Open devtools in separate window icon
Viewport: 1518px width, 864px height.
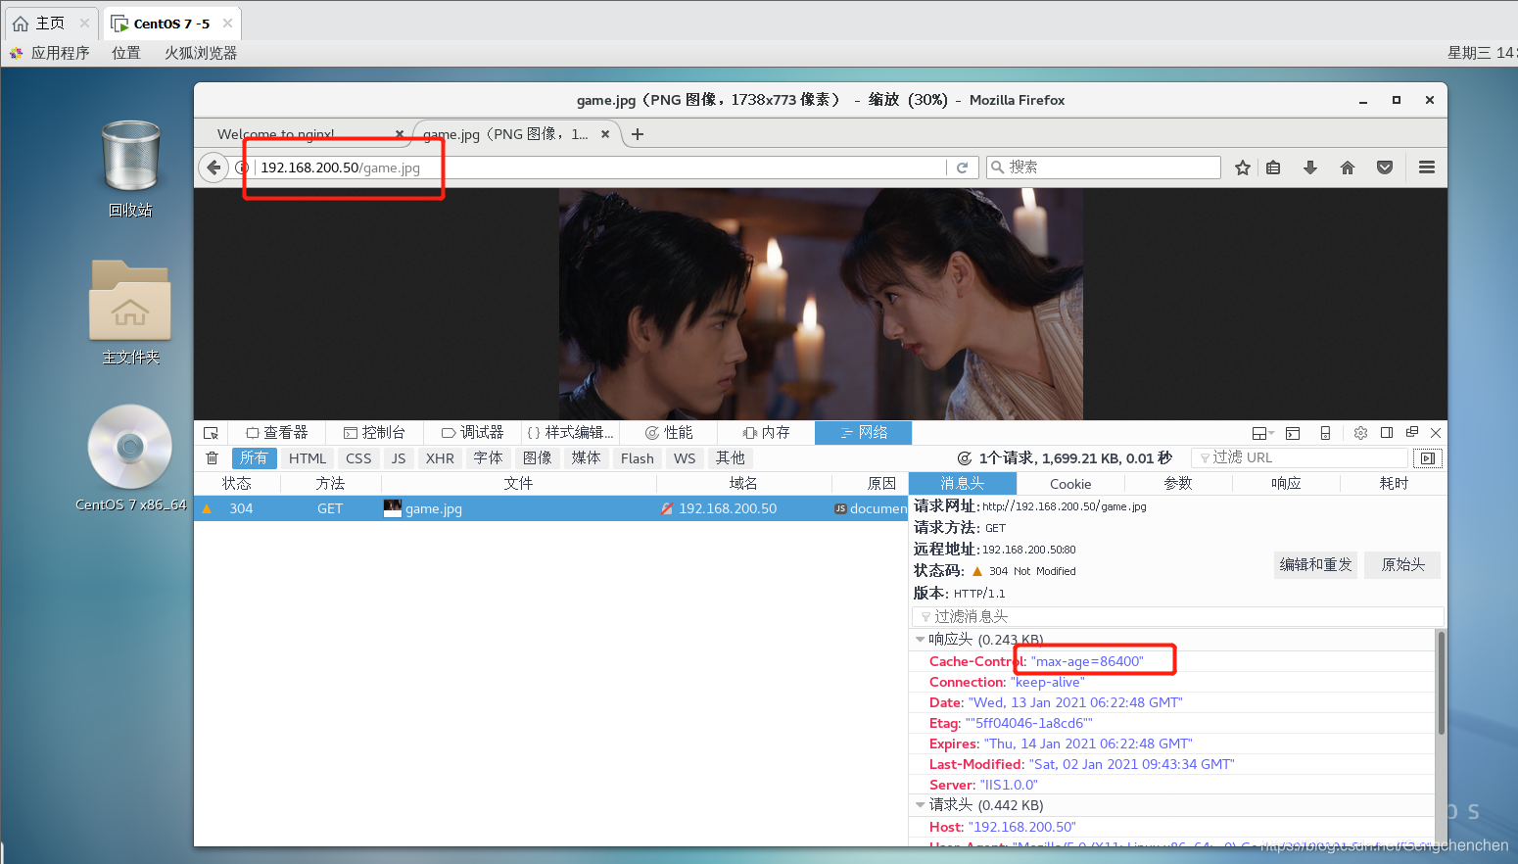pos(1412,432)
